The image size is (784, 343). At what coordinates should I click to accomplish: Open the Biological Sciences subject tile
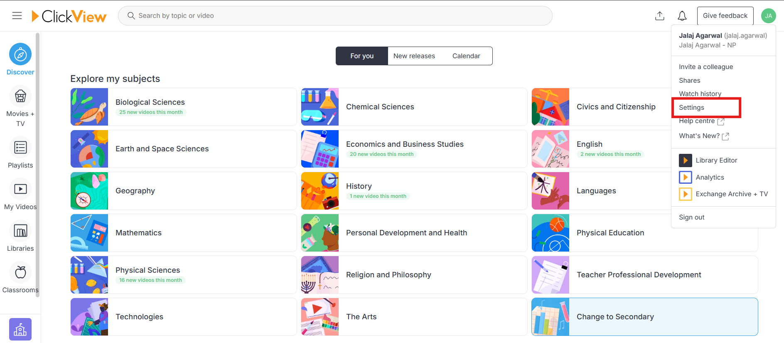[x=184, y=107]
